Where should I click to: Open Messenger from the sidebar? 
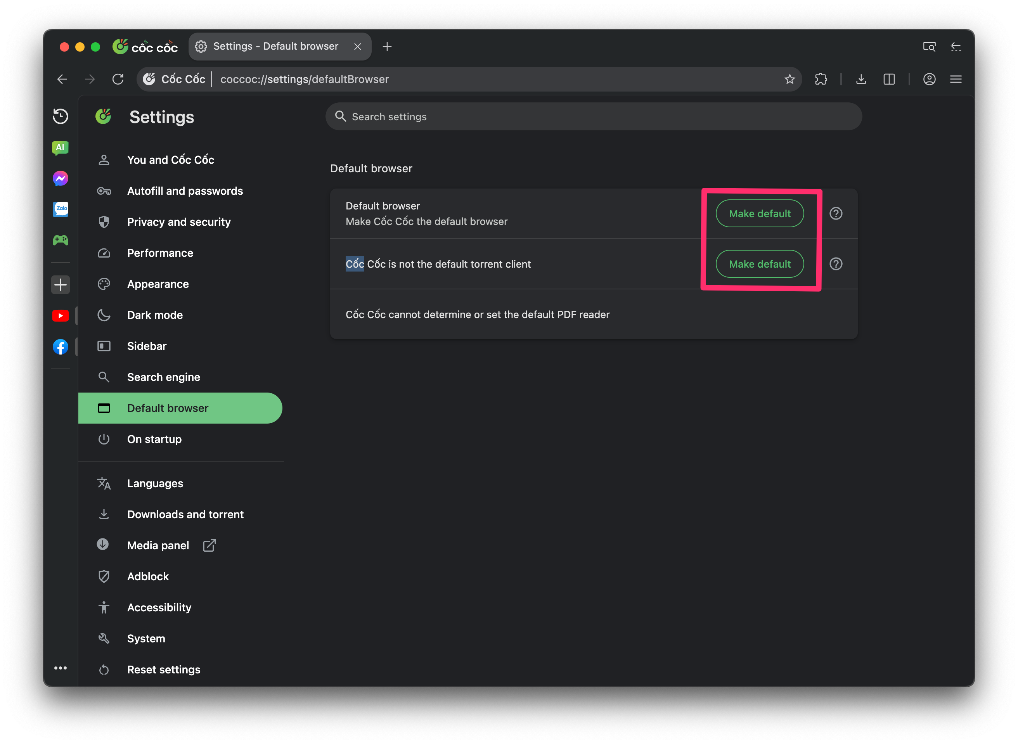[x=61, y=179]
